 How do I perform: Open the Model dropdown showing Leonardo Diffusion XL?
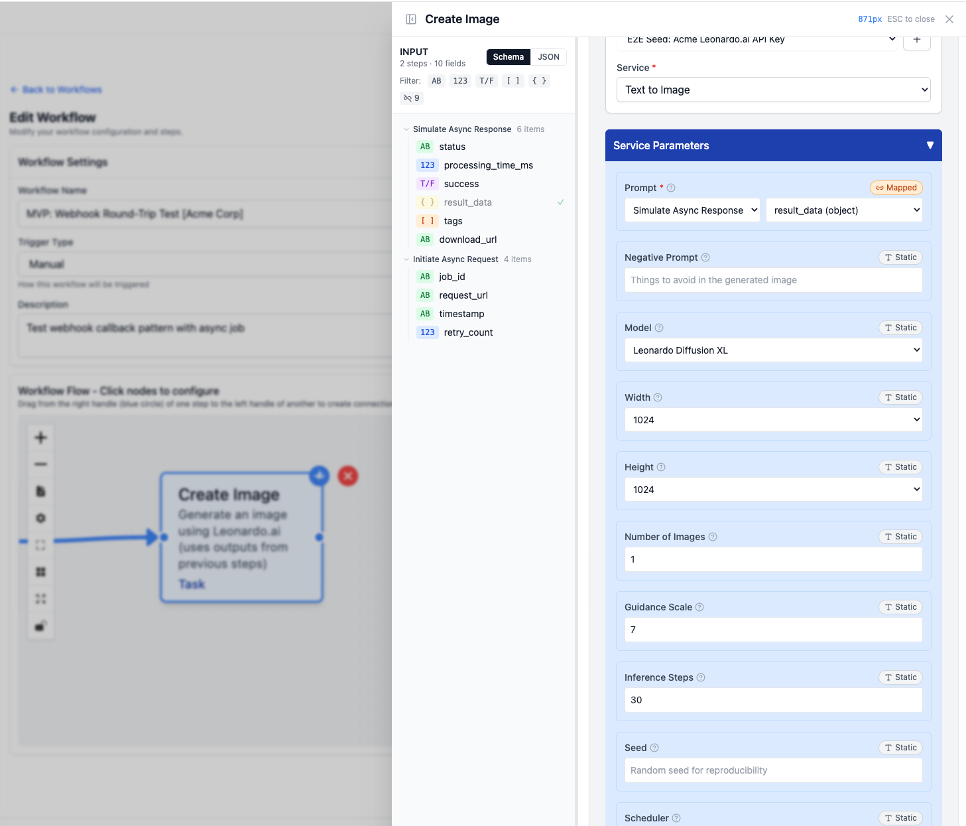tap(773, 350)
